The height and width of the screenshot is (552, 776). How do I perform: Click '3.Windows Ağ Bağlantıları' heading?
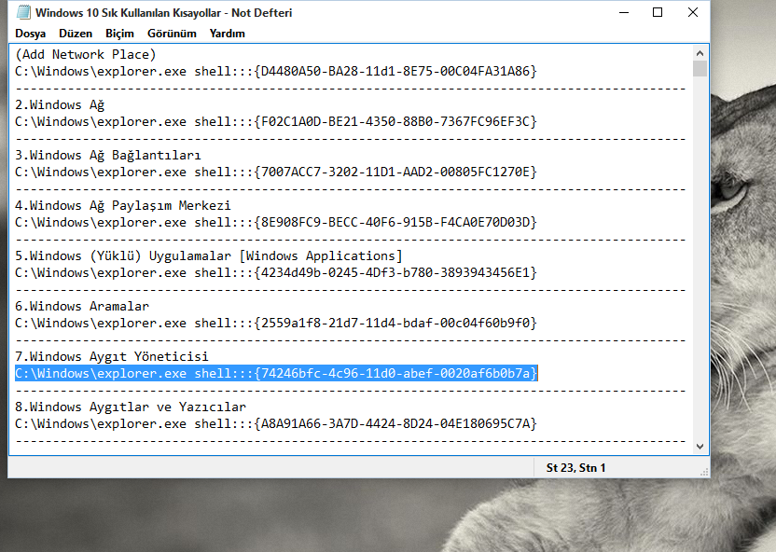point(108,156)
